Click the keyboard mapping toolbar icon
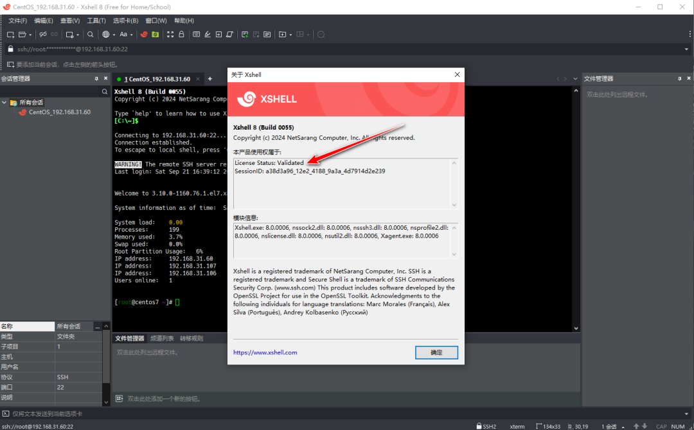 coord(196,35)
